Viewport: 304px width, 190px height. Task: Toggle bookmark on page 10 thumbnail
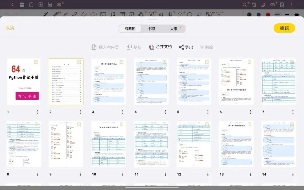tap(122, 124)
